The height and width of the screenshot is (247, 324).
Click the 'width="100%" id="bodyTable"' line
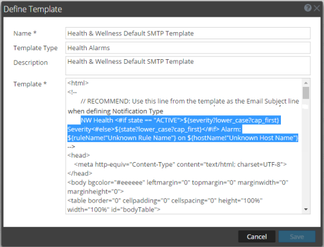tap(114, 210)
